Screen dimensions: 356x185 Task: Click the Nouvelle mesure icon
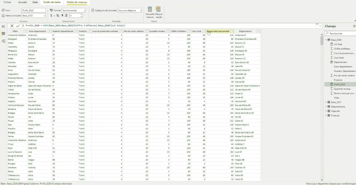[150, 10]
